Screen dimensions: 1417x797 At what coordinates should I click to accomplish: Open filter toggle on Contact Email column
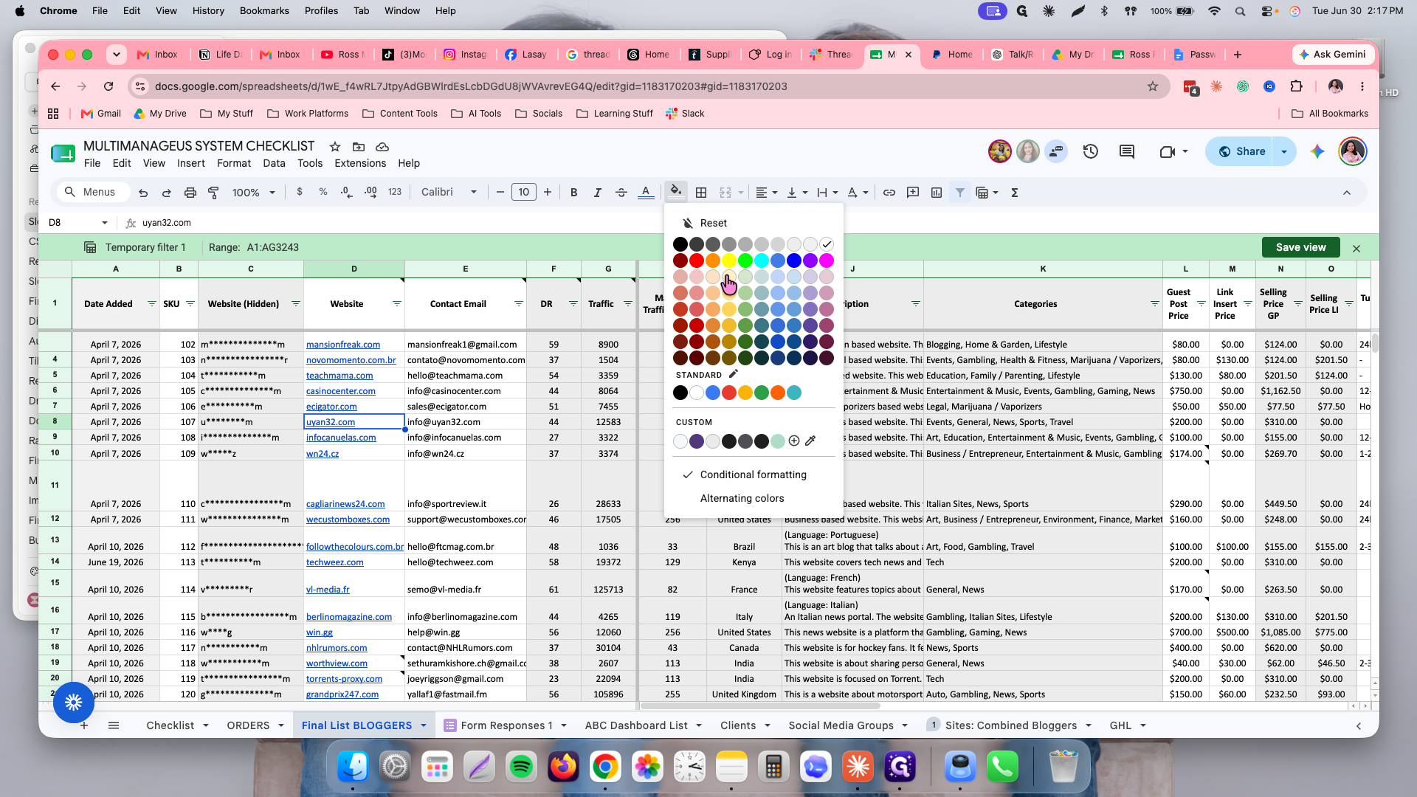click(x=518, y=304)
